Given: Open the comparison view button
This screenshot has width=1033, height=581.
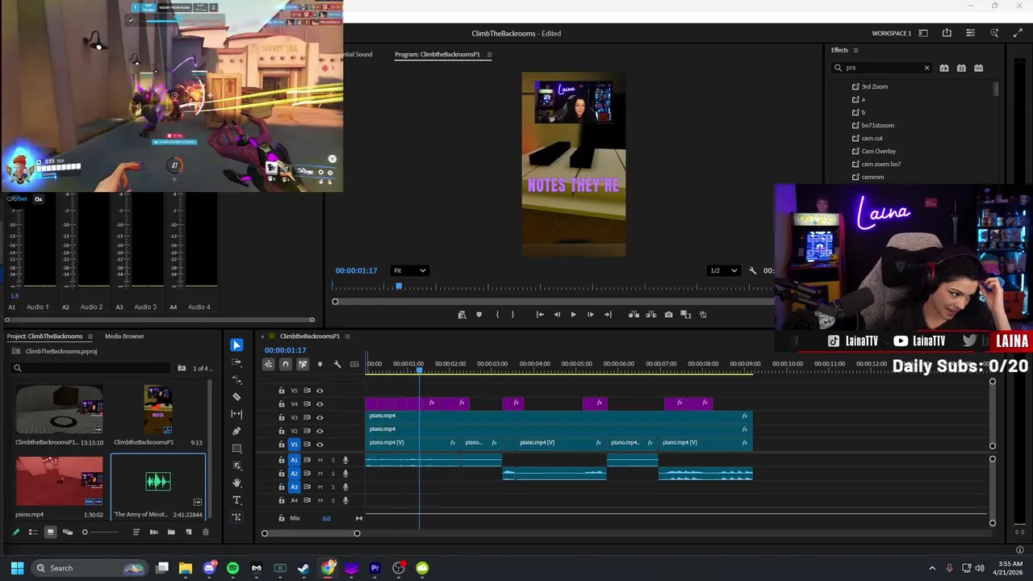Looking at the screenshot, I should tap(685, 315).
